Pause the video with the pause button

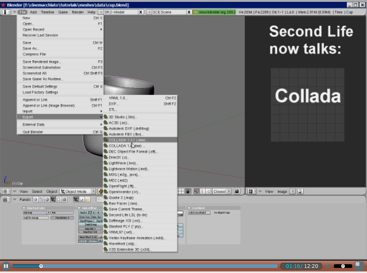6,266
